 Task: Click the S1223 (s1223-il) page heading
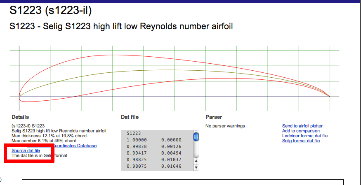[51, 11]
